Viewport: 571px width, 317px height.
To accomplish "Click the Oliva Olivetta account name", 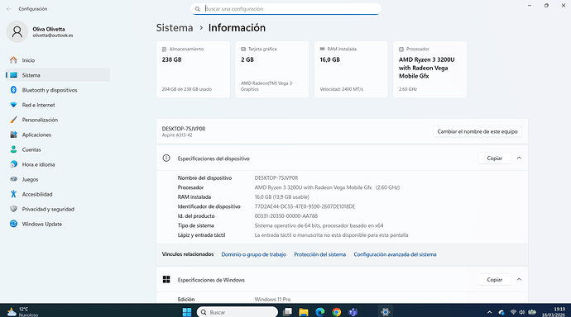I will click(x=49, y=29).
